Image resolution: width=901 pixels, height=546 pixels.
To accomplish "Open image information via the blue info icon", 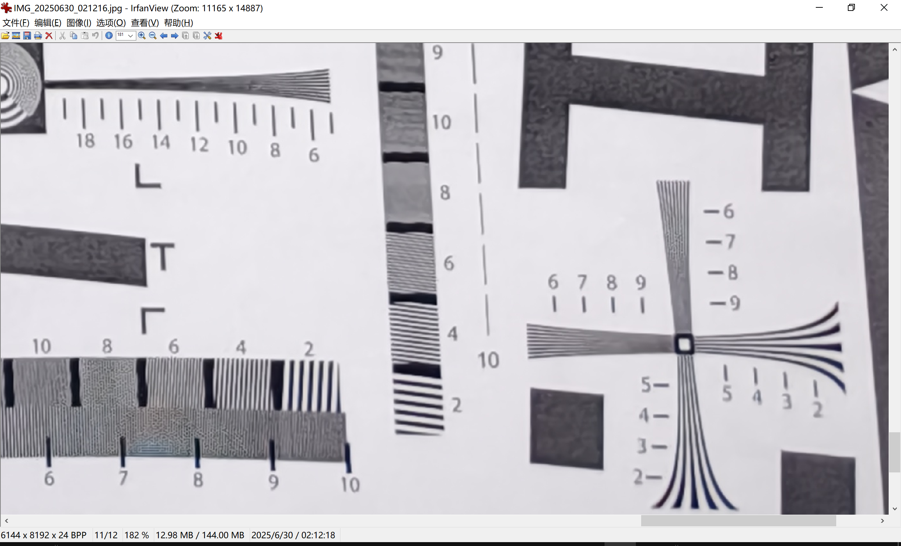I will (x=109, y=36).
